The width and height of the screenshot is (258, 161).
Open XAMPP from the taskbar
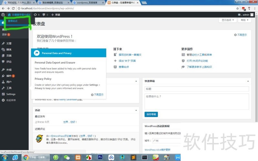tap(78, 157)
